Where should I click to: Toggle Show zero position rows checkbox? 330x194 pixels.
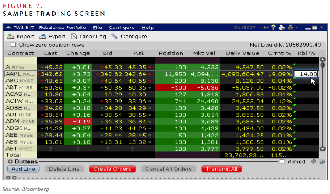click(x=13, y=45)
